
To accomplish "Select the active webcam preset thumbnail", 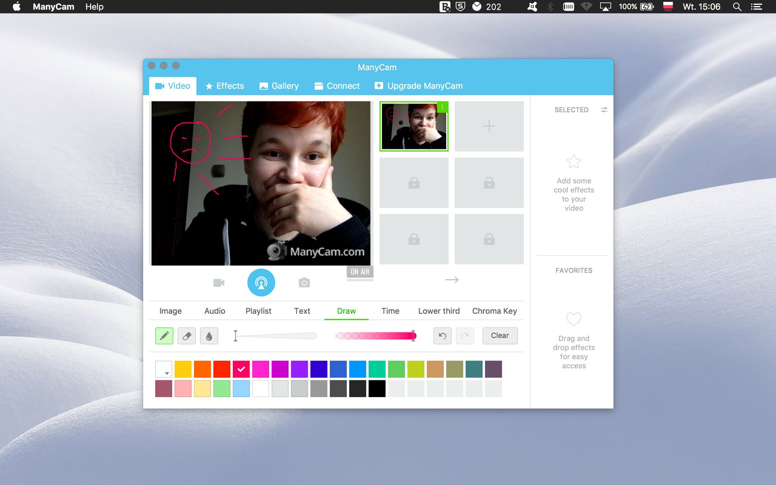I will pyautogui.click(x=414, y=126).
